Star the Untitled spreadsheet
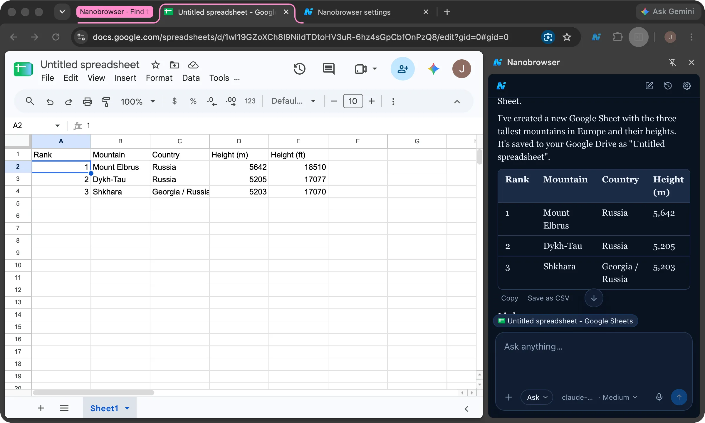The width and height of the screenshot is (705, 423). (x=155, y=65)
